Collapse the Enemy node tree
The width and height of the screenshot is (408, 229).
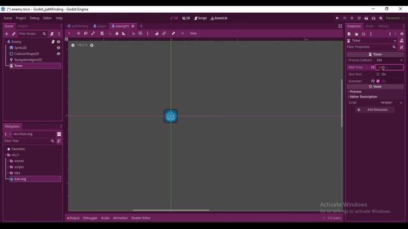pos(6,42)
